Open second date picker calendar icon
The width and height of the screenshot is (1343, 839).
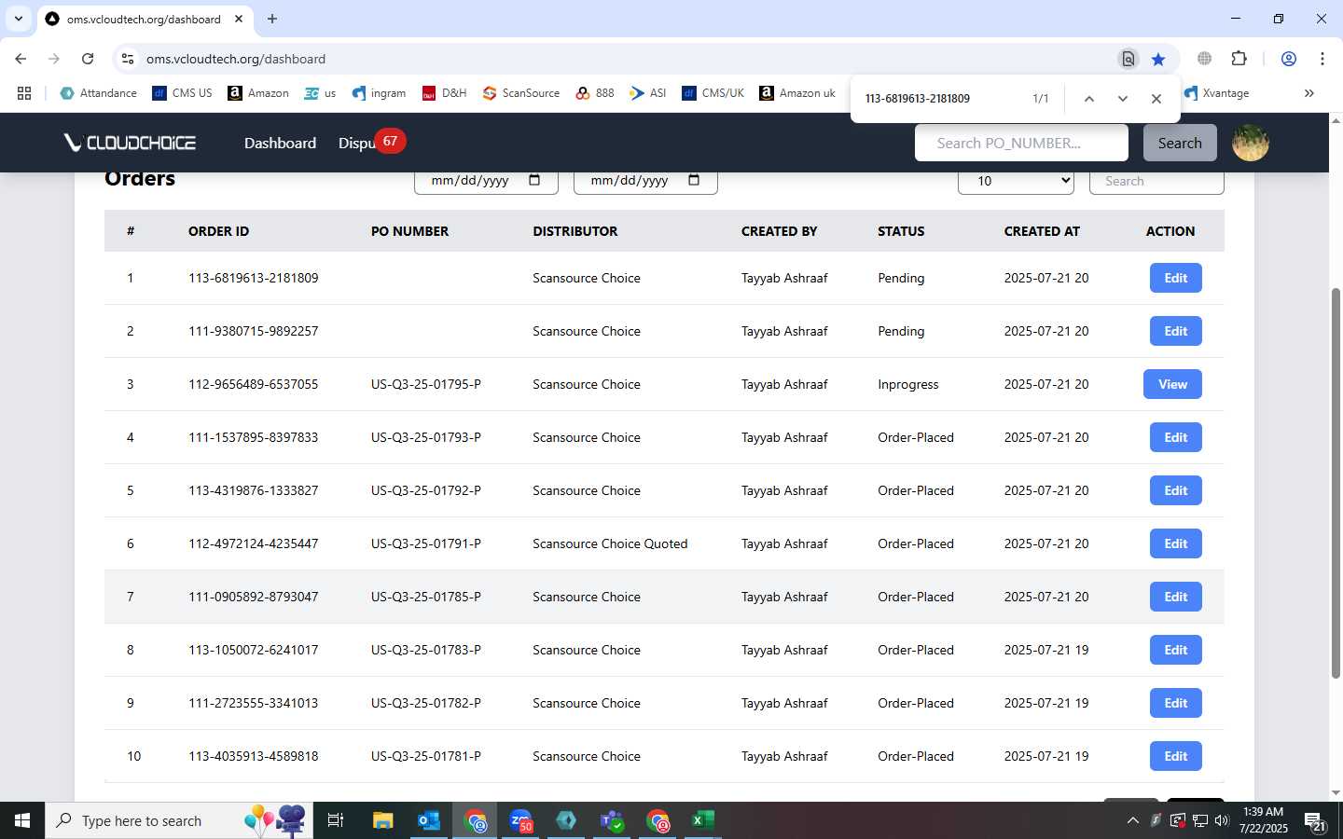point(694,180)
